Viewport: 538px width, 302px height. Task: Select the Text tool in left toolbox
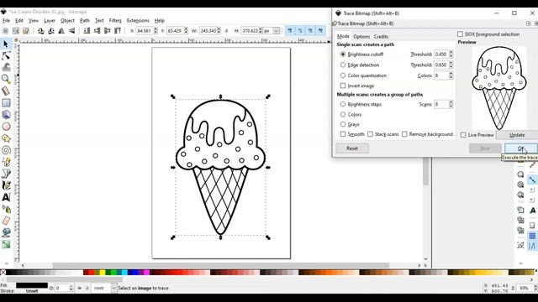[x=6, y=197]
